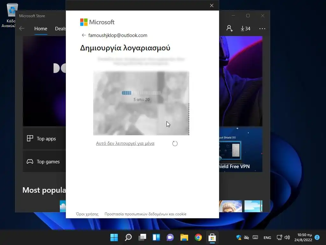Open the network tray icon

point(279,237)
